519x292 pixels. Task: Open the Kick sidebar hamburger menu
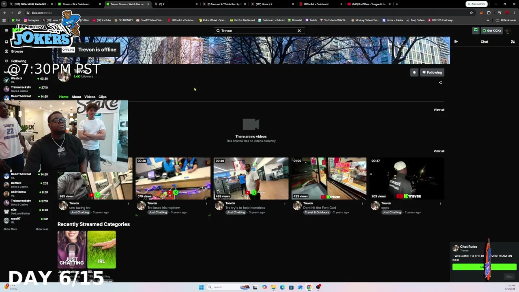click(6, 31)
